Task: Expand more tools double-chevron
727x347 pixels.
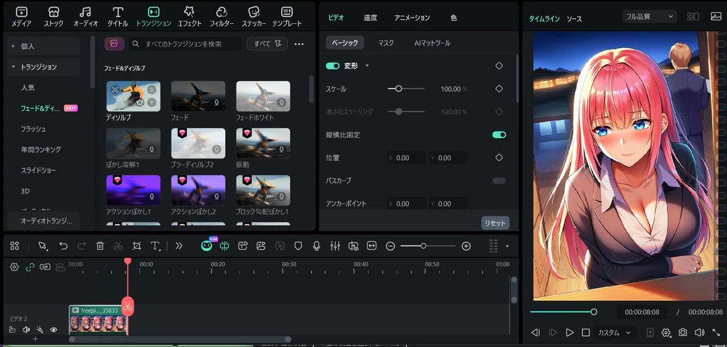Action: (x=179, y=246)
